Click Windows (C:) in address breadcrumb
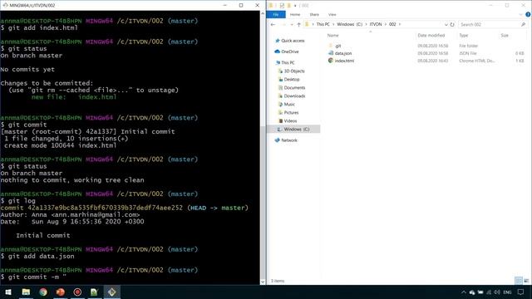 coord(349,24)
